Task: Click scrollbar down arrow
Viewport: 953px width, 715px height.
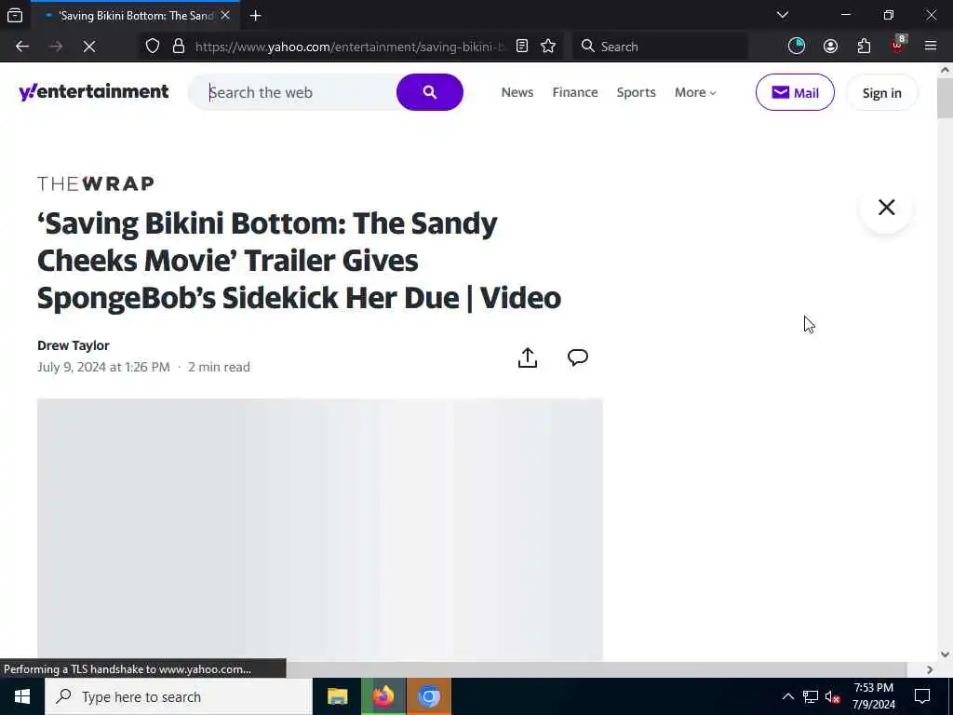Action: point(945,654)
